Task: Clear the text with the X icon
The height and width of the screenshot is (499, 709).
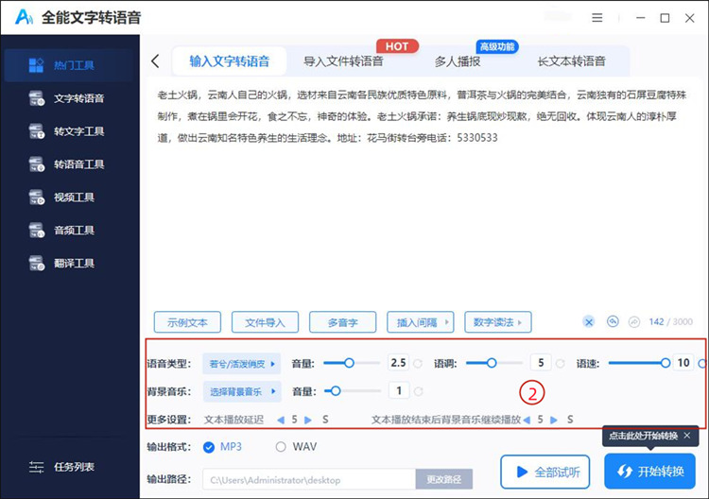Action: tap(589, 322)
